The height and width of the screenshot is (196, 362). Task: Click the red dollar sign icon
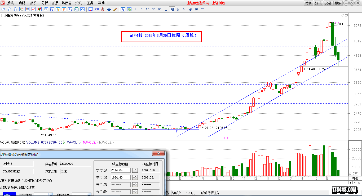(103, 9)
